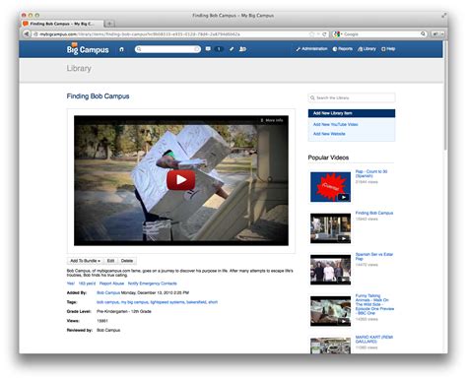Reload the page with the refresh icon
Screen dimensions: 467x380
[x=324, y=33]
